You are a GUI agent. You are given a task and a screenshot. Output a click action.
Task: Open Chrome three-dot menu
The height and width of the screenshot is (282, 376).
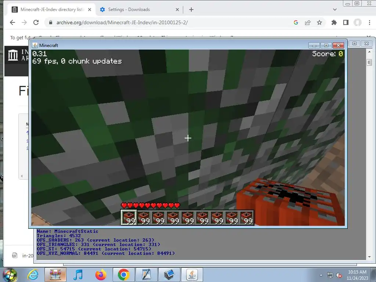pos(369,22)
